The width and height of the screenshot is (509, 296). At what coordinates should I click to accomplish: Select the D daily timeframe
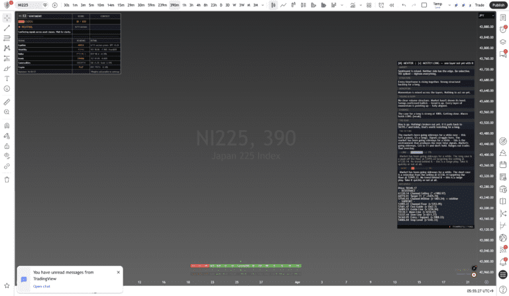coord(221,5)
